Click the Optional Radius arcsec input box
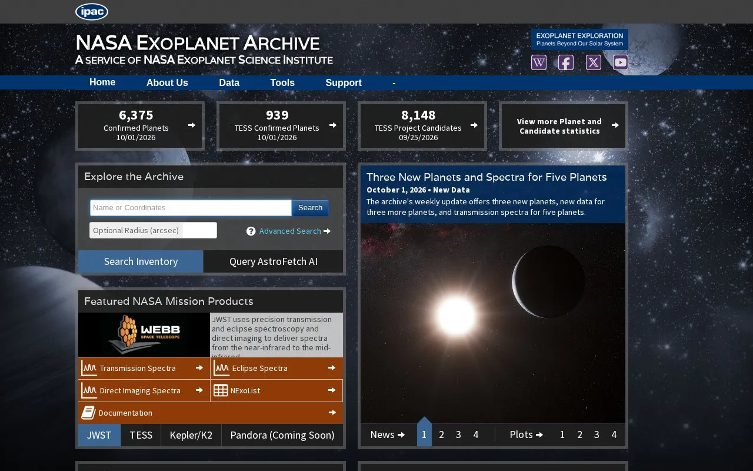753x471 pixels. 199,230
